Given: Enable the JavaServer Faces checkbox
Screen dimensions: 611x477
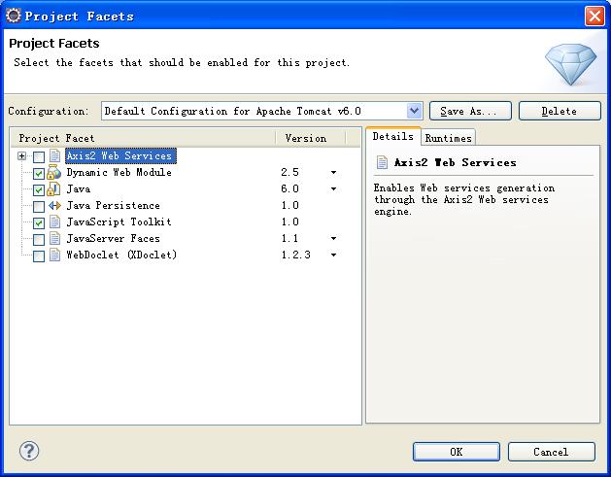Looking at the screenshot, I should pos(39,240).
